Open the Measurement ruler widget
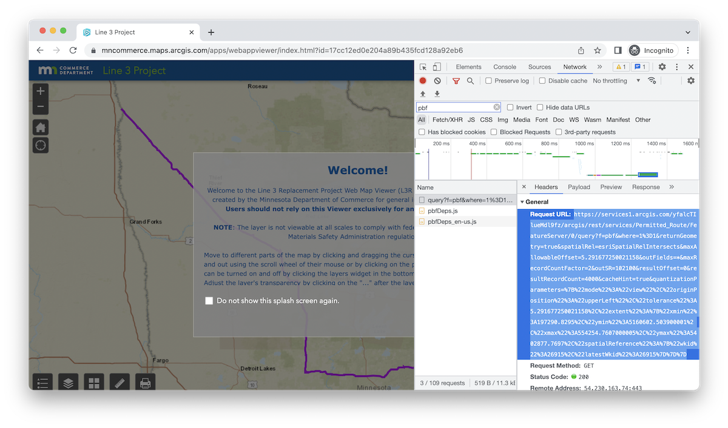The width and height of the screenshot is (728, 428). [120, 383]
